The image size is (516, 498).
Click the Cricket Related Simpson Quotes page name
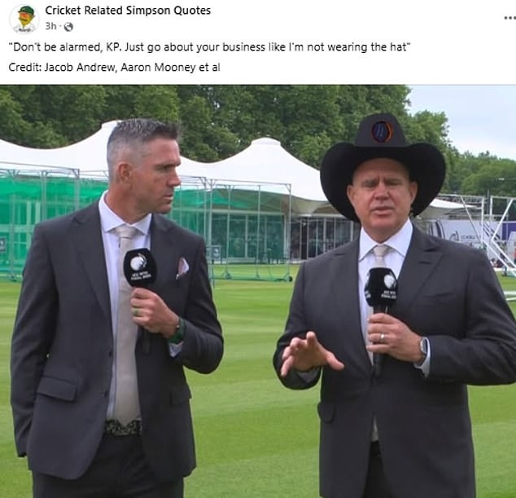point(128,11)
